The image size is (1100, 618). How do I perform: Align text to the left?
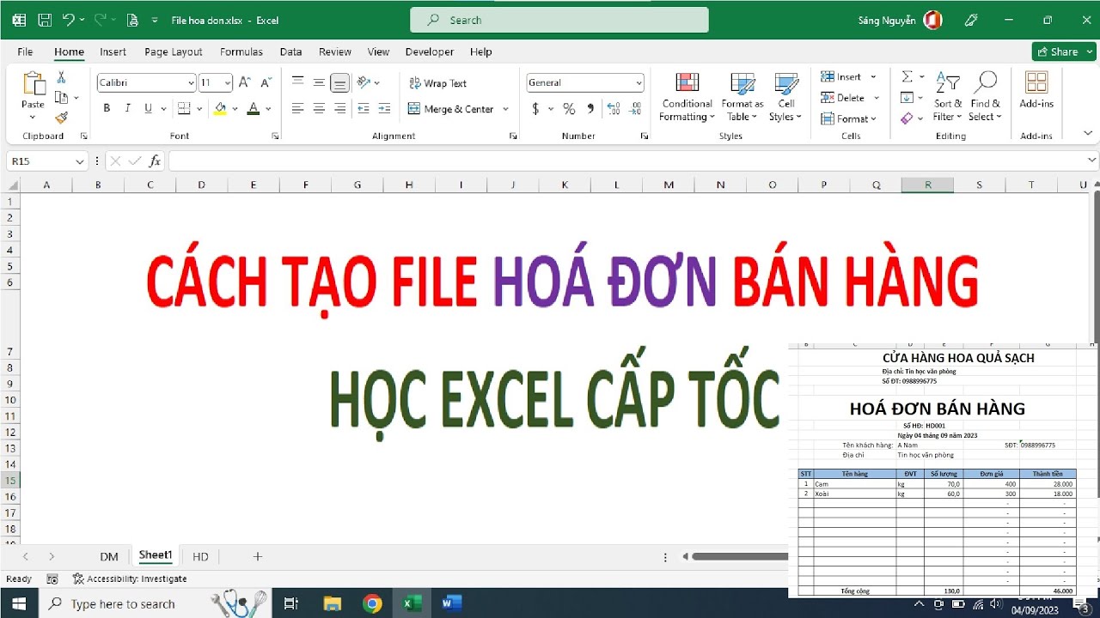(298, 108)
